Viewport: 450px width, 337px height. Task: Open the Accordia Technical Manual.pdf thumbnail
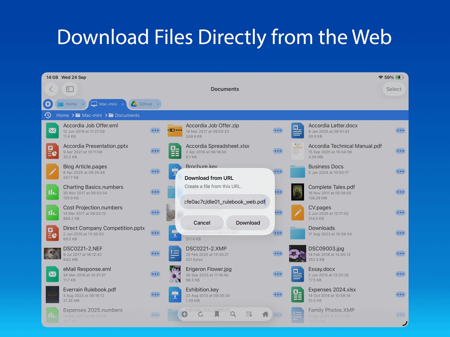297,151
